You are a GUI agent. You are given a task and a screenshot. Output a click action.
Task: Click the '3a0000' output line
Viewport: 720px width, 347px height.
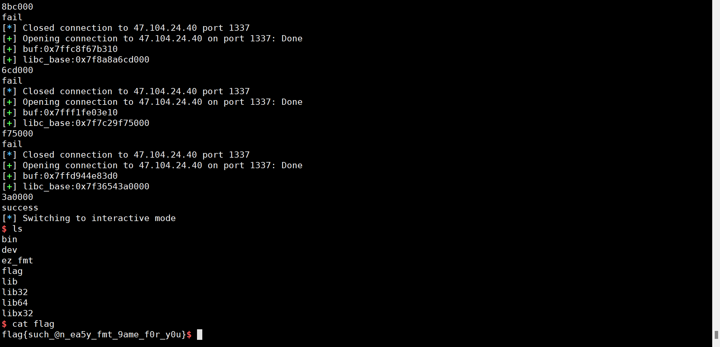point(17,197)
